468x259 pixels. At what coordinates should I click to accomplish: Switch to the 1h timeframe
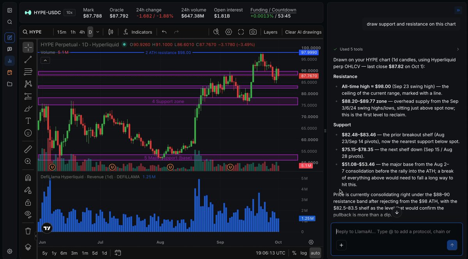[73, 32]
